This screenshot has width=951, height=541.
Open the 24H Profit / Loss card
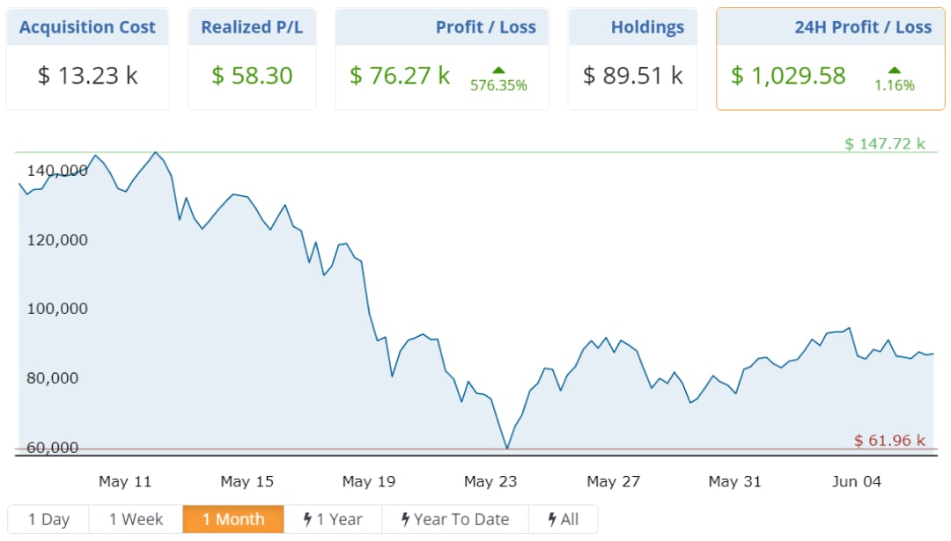[x=830, y=59]
